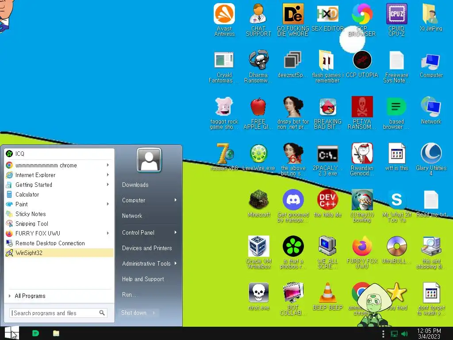Screen dimensions: 453x340
Task: Open the file explorer folder on taskbar
Action: click(x=56, y=333)
